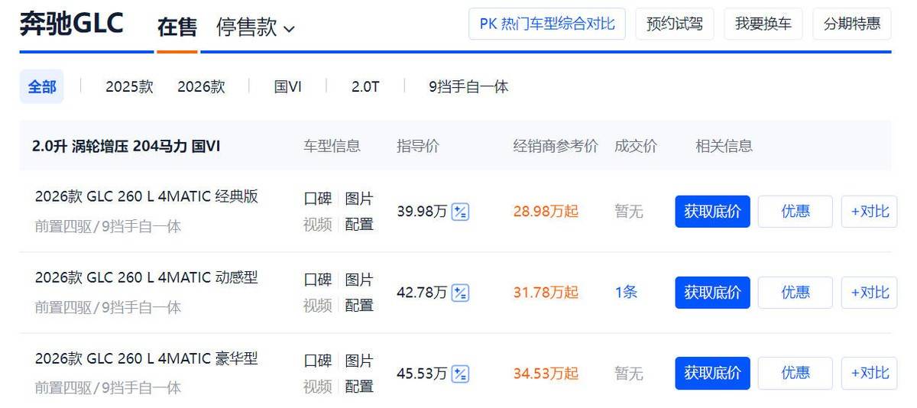Open price calculator icon beside 39.98万

460,212
